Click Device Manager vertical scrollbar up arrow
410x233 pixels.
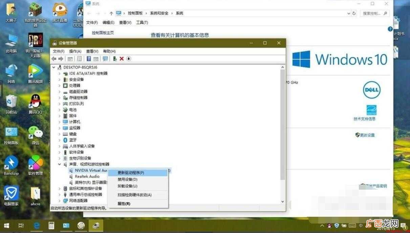pos(283,67)
